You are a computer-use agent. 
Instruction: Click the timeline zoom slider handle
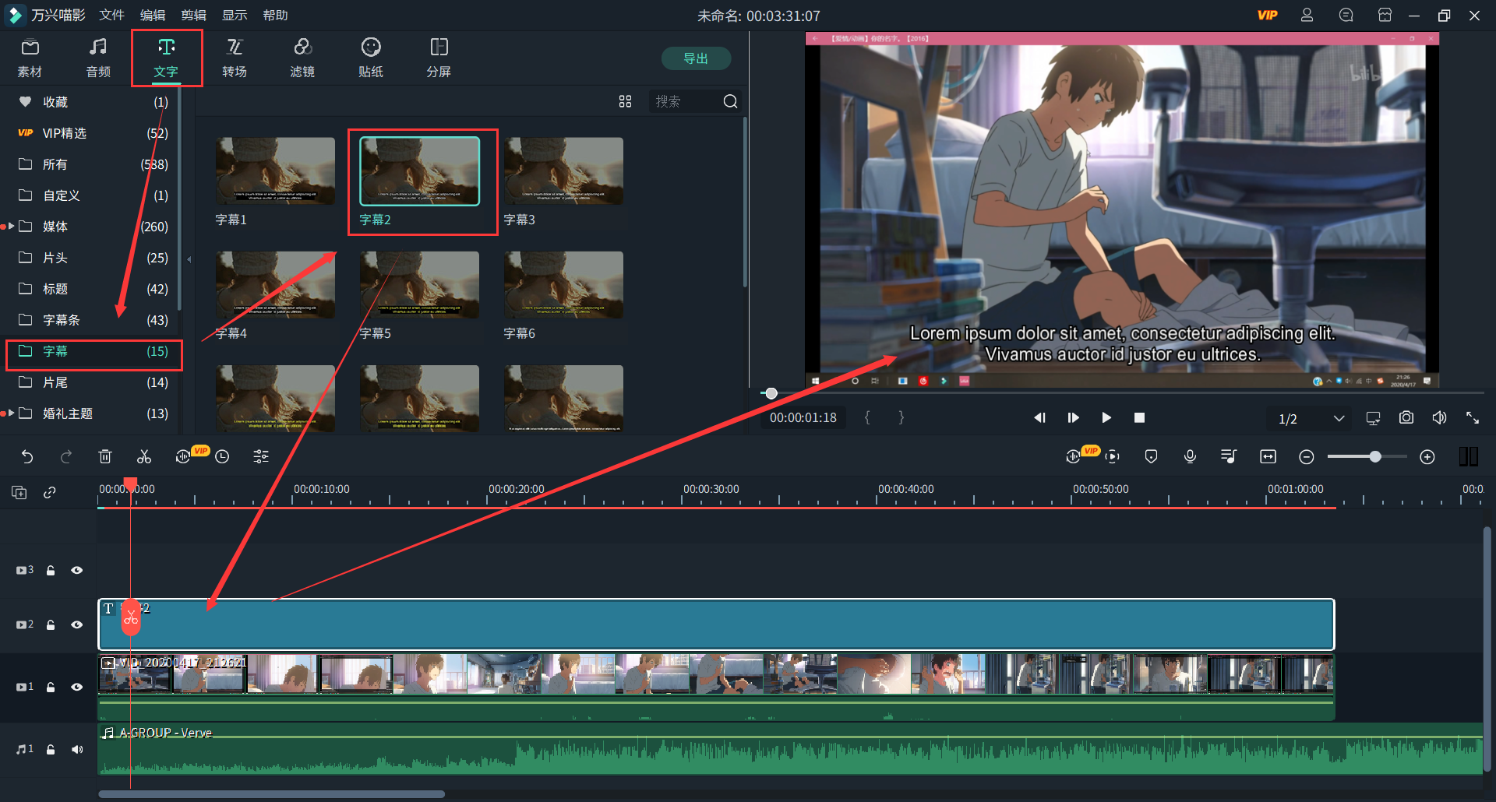1375,457
